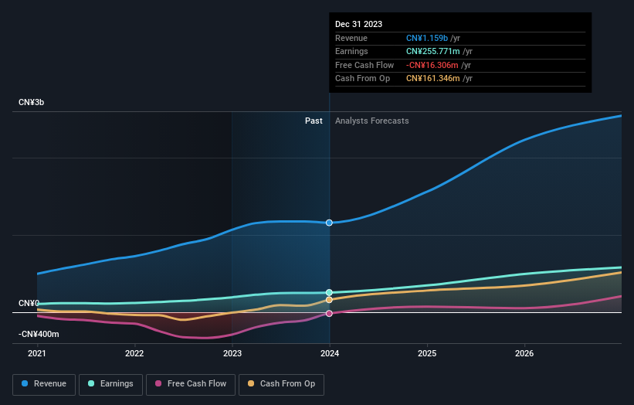This screenshot has height=405, width=634.
Task: Click the Cash From Op marker at 2024
Action: pos(329,300)
